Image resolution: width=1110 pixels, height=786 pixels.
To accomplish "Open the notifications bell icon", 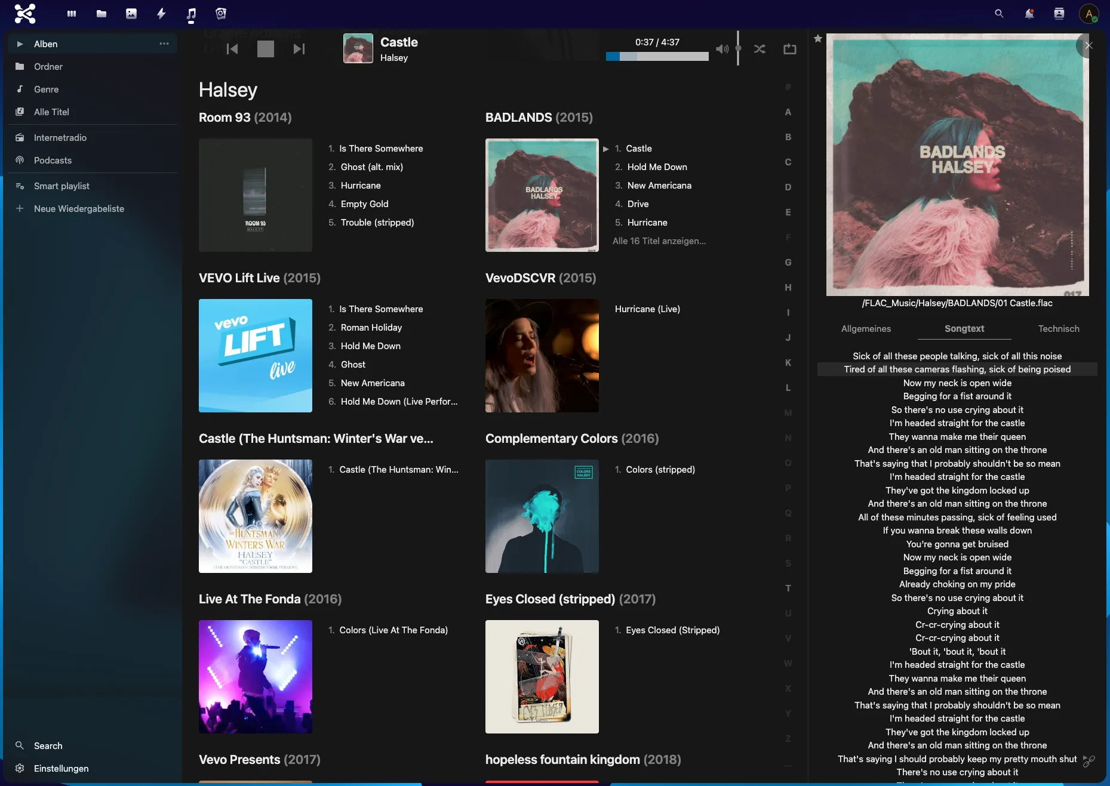I will pyautogui.click(x=1028, y=13).
